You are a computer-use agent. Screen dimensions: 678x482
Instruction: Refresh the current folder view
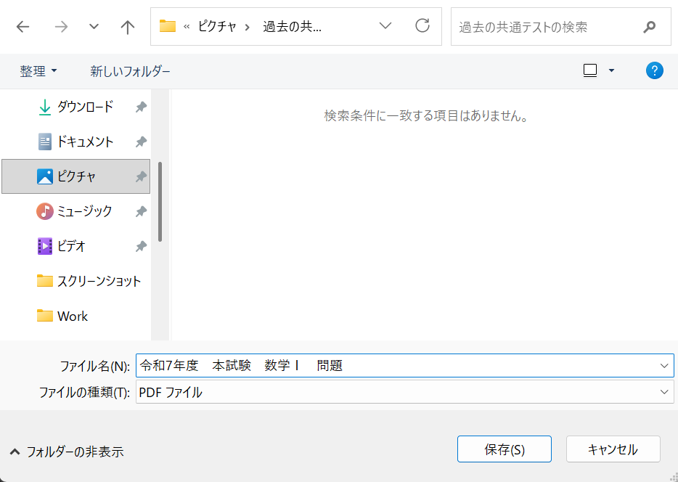tap(422, 26)
